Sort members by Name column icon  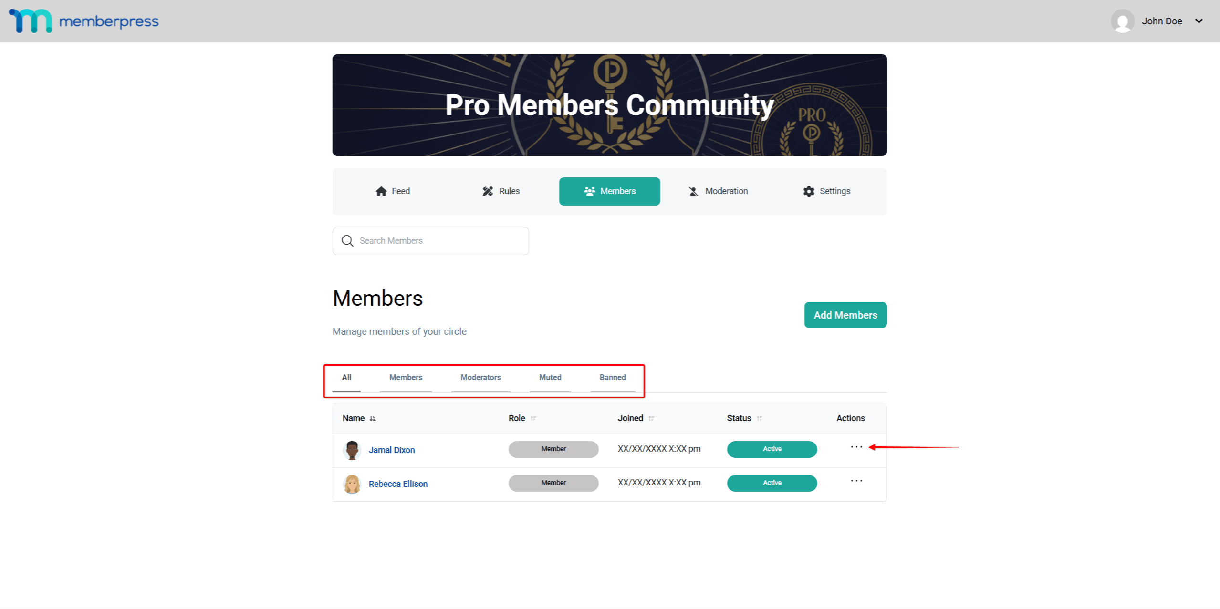373,419
